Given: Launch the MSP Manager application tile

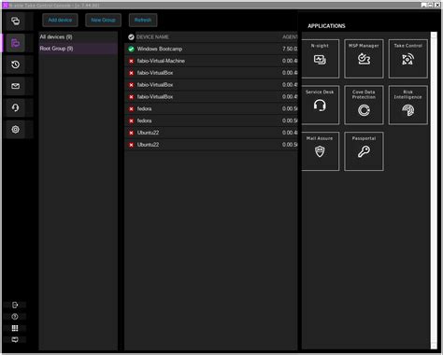Looking at the screenshot, I should [364, 59].
